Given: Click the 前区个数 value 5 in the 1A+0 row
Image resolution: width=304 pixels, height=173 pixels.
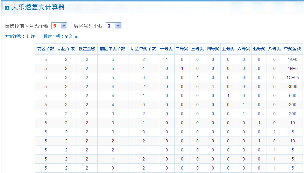Looking at the screenshot, I should (45, 60).
